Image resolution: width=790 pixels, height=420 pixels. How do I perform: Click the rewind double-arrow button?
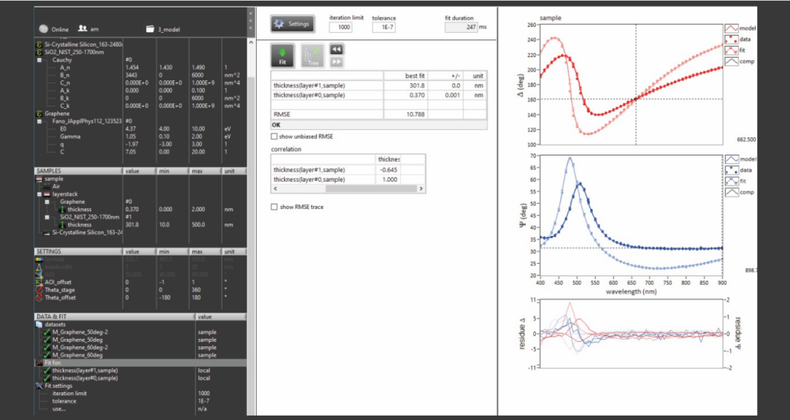coord(336,49)
